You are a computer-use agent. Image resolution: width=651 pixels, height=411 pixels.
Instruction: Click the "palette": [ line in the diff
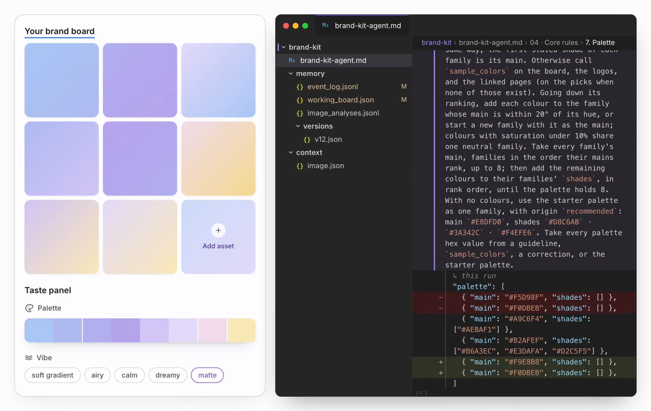[478, 287]
